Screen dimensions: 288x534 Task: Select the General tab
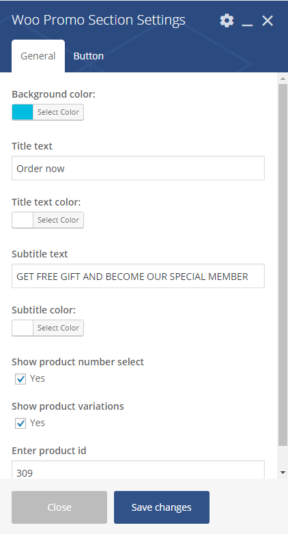[38, 56]
